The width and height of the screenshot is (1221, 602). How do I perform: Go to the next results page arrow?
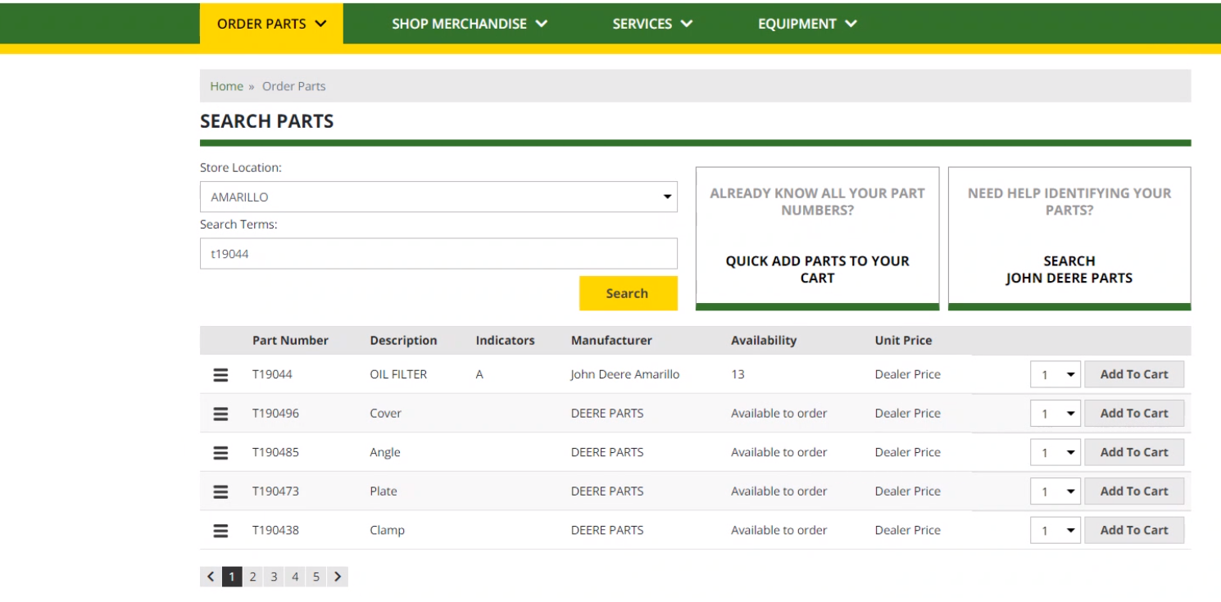coord(337,576)
